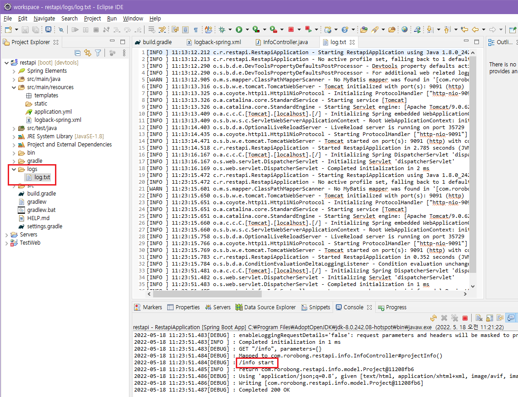Click Relaunch icon in Console toolbar
Screen dimensions: 518x397
pos(433,318)
